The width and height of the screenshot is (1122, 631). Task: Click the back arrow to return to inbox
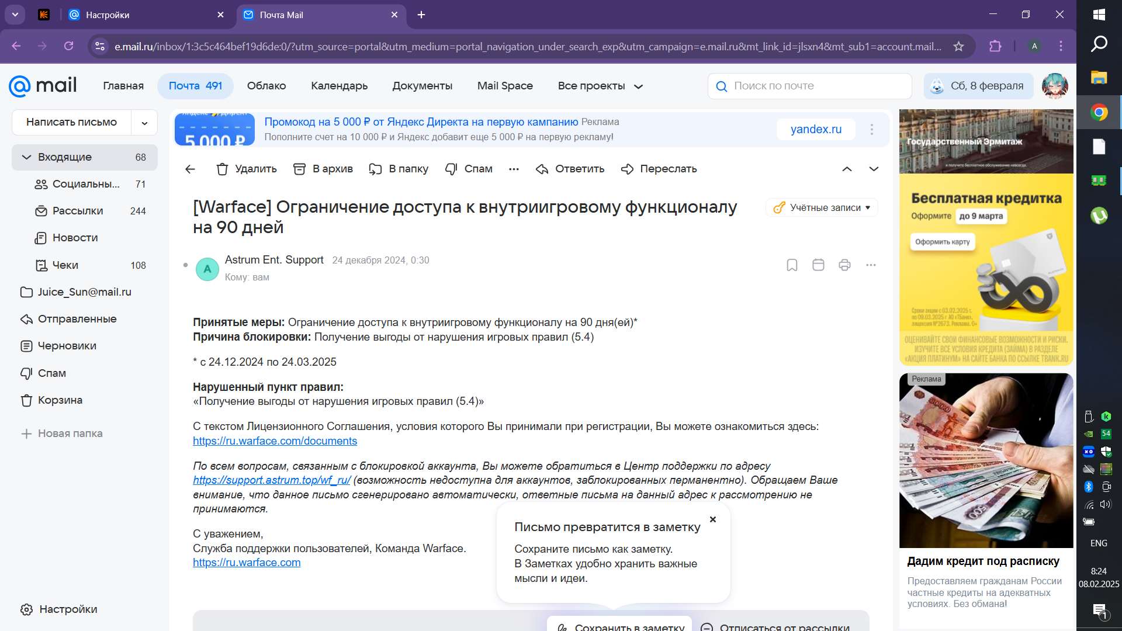click(190, 169)
